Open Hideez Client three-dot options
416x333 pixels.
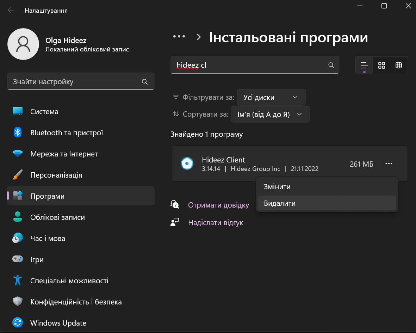(x=389, y=164)
